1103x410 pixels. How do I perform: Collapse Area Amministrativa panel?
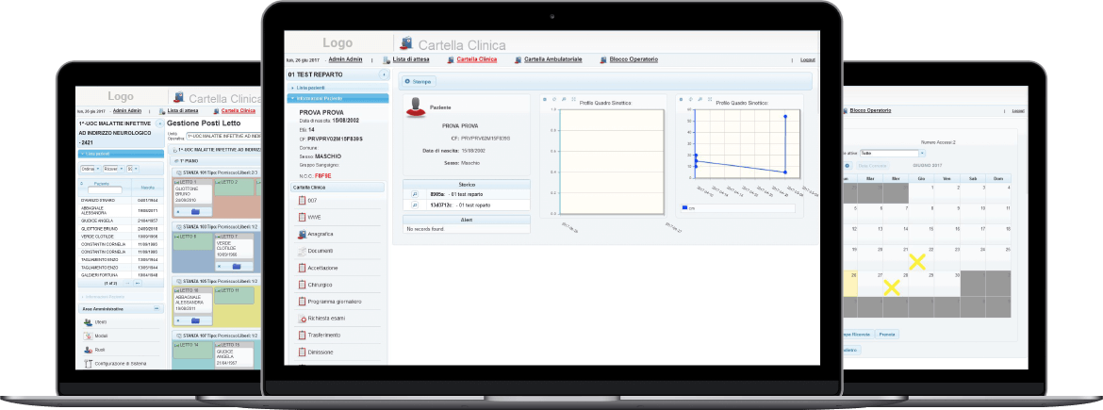pos(157,308)
